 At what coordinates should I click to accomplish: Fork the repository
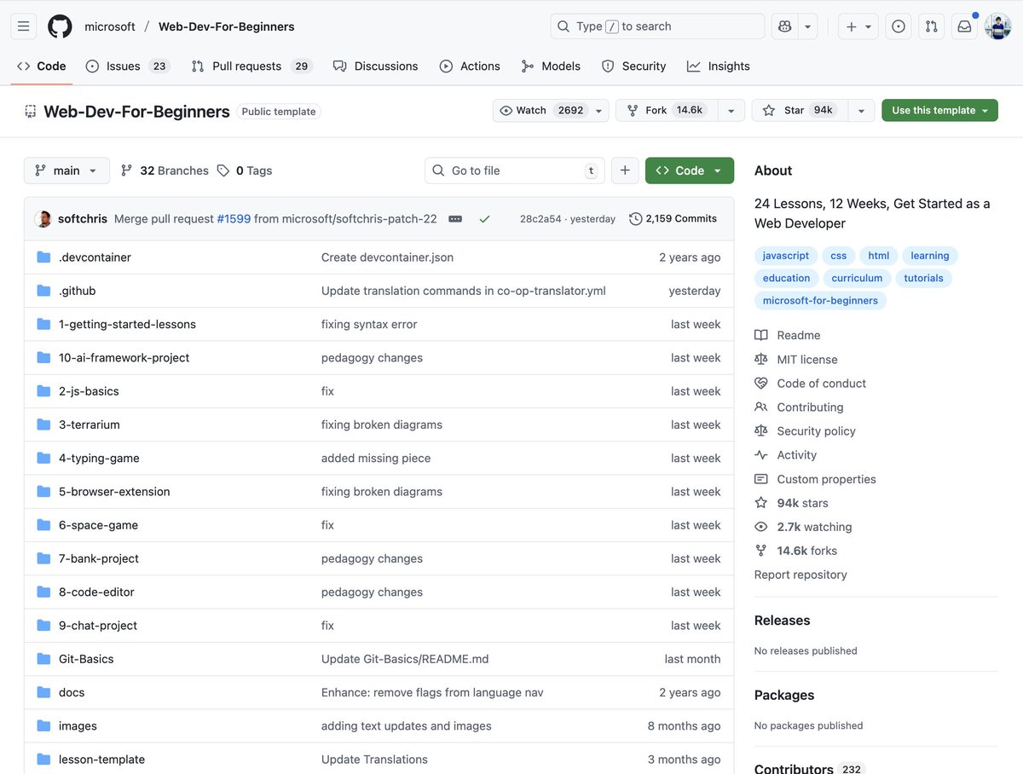tap(666, 110)
